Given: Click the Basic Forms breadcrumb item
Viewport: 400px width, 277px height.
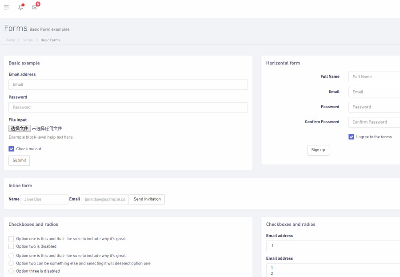Looking at the screenshot, I should click(50, 40).
